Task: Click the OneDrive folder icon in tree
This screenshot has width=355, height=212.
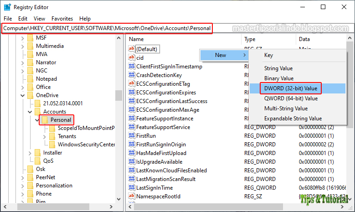Action: [31, 95]
